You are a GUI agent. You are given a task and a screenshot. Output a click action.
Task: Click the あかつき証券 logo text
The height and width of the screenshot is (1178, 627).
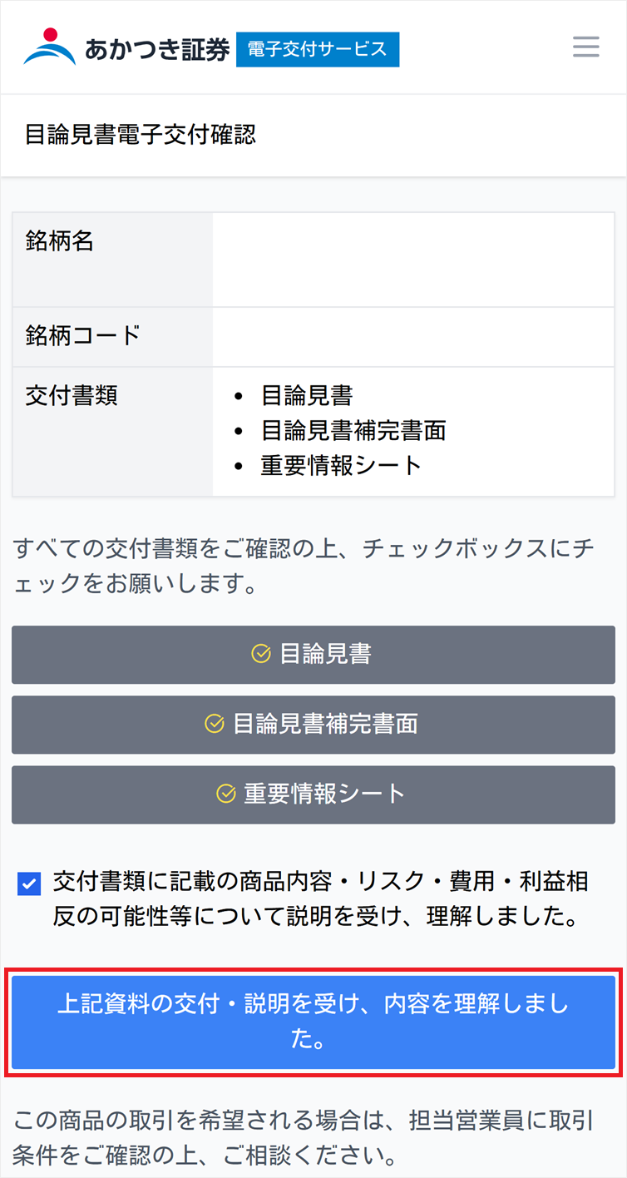click(x=156, y=49)
